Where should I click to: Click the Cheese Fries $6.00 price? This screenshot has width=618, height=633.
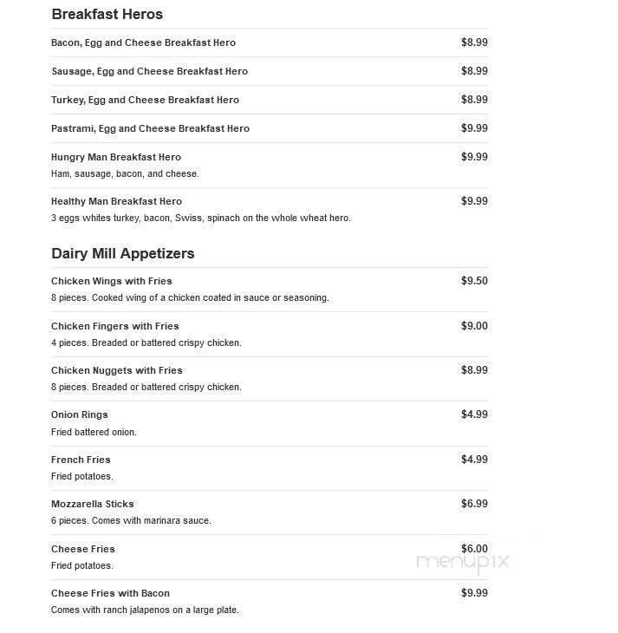474,549
